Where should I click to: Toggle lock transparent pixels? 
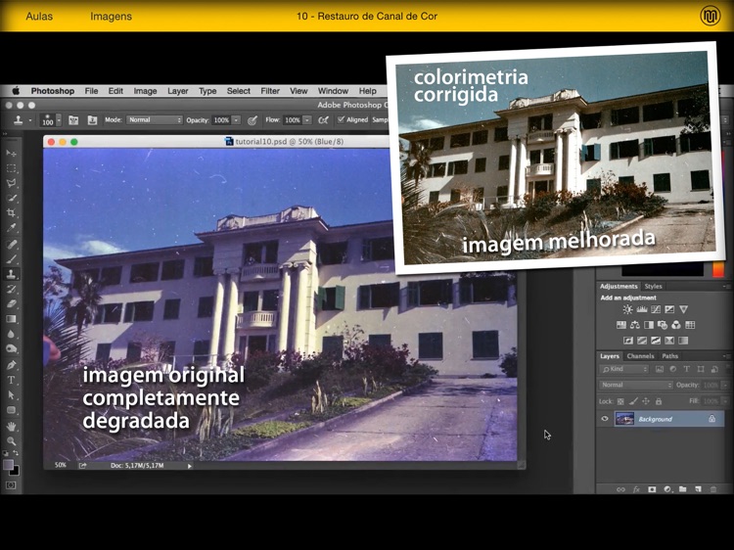(620, 401)
